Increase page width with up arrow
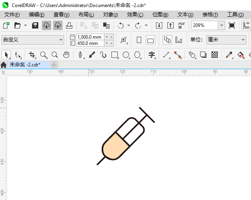Viewport: 251px width, 200px height. (111, 37)
